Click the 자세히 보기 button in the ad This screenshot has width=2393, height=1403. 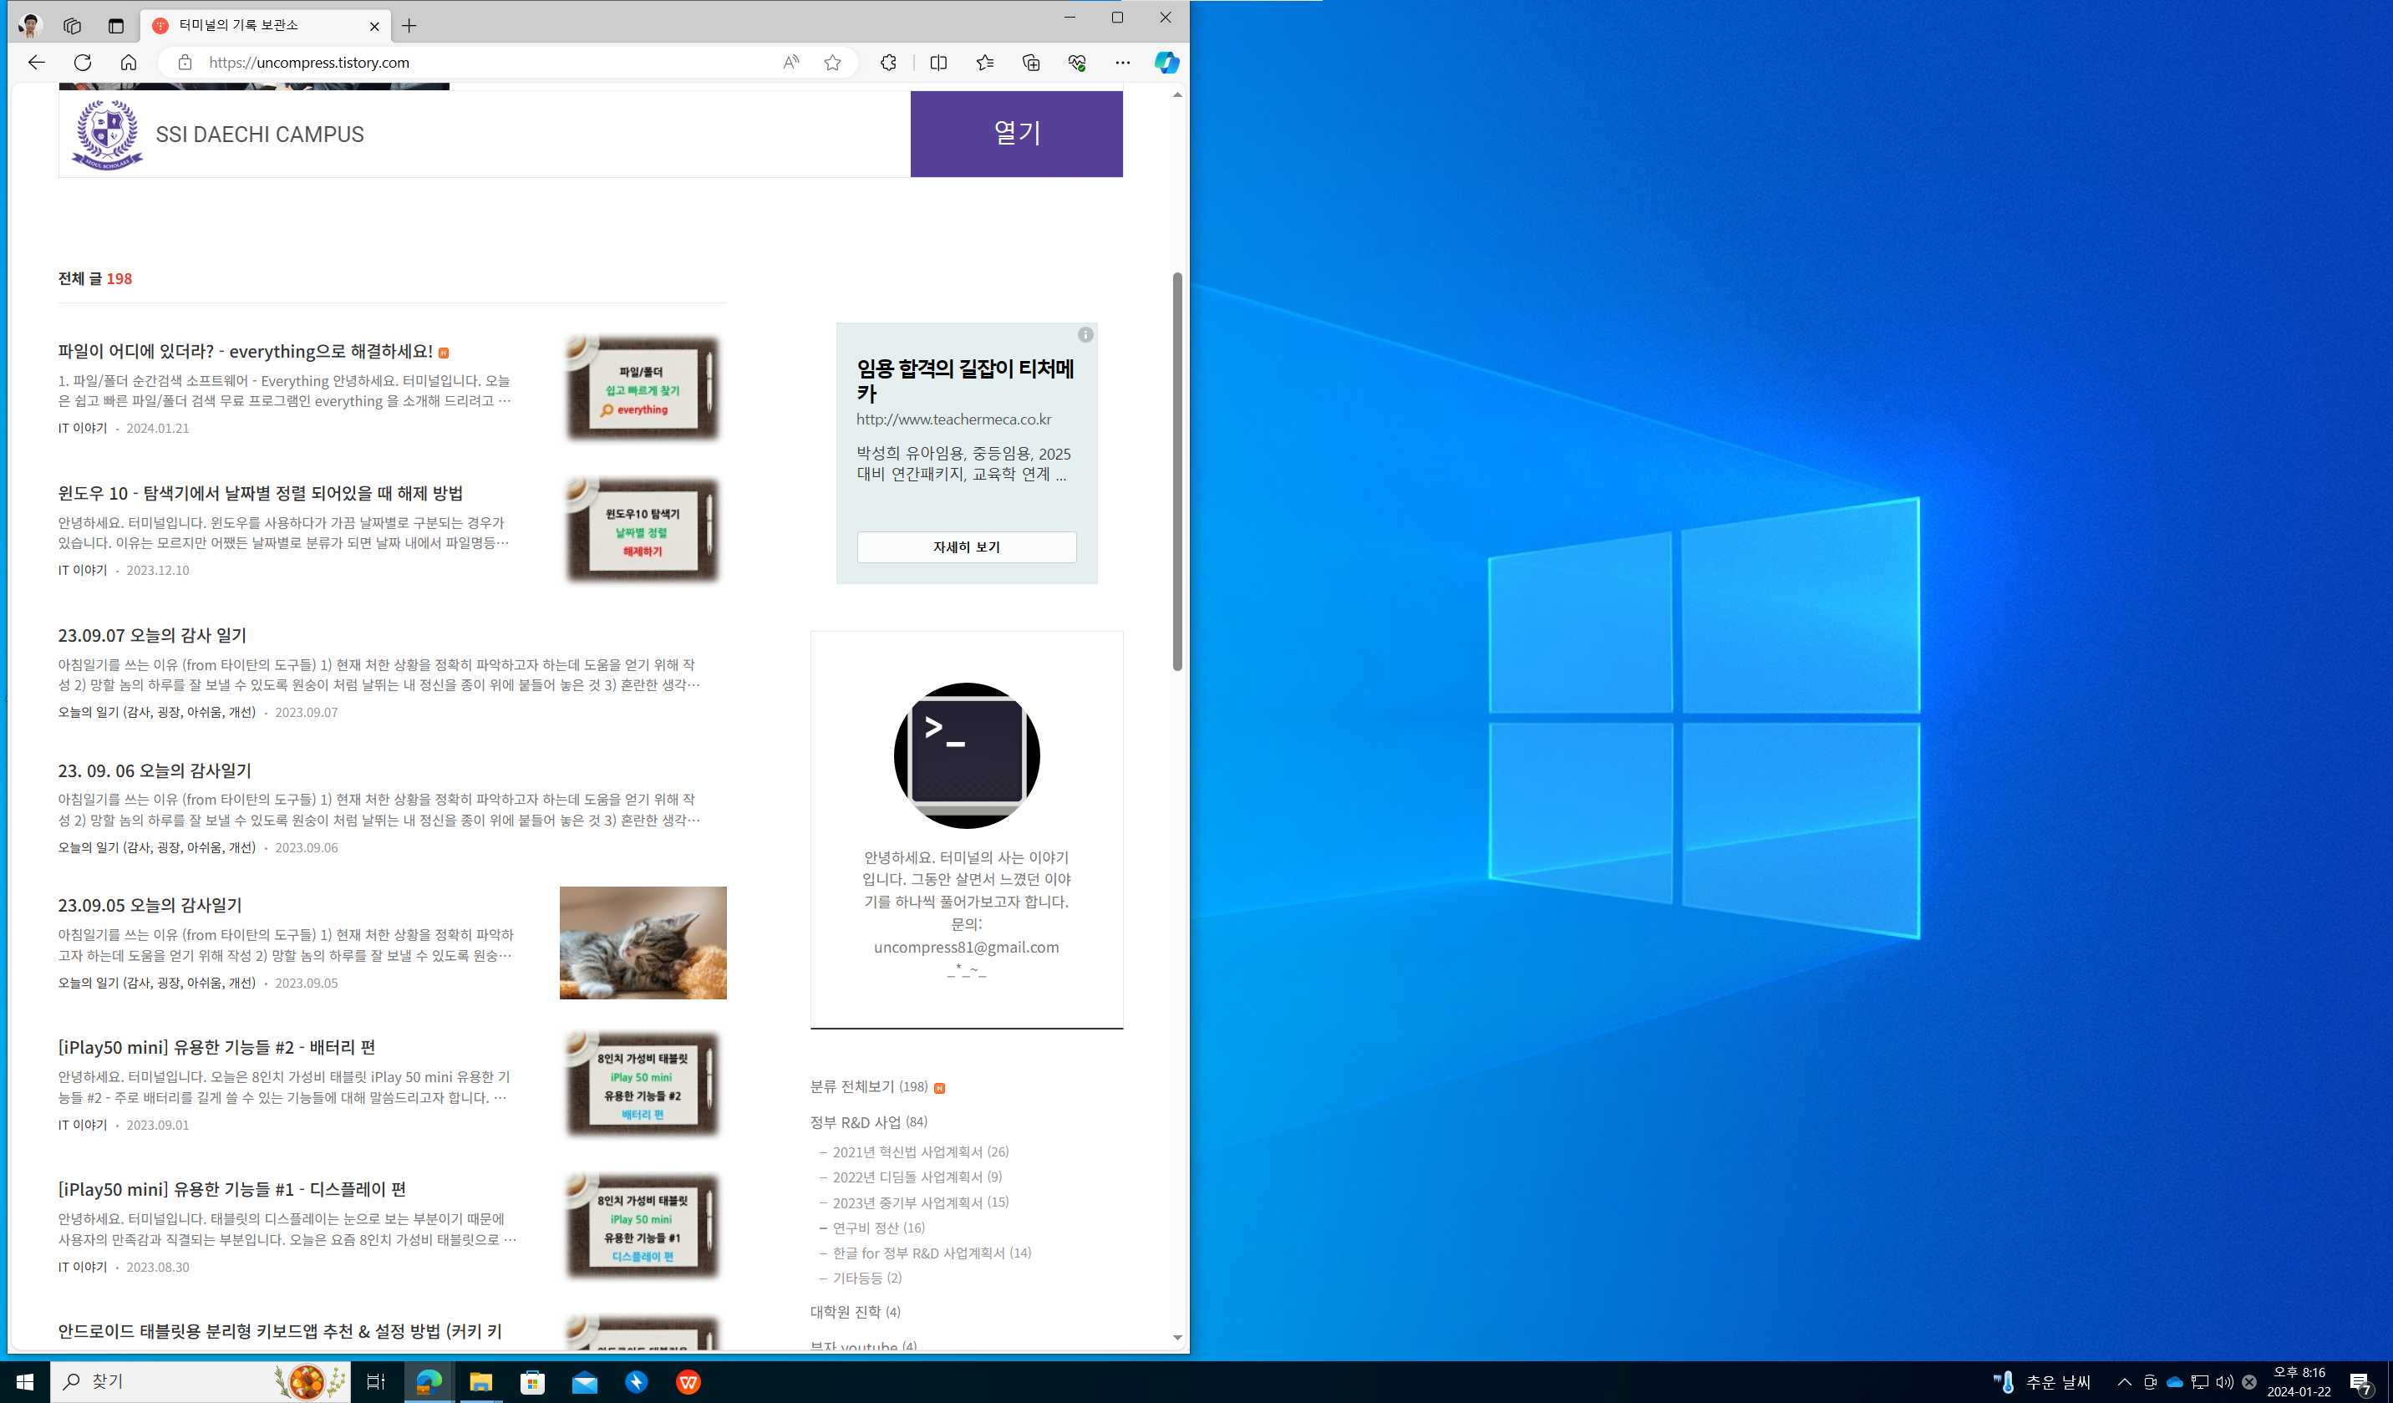point(966,547)
